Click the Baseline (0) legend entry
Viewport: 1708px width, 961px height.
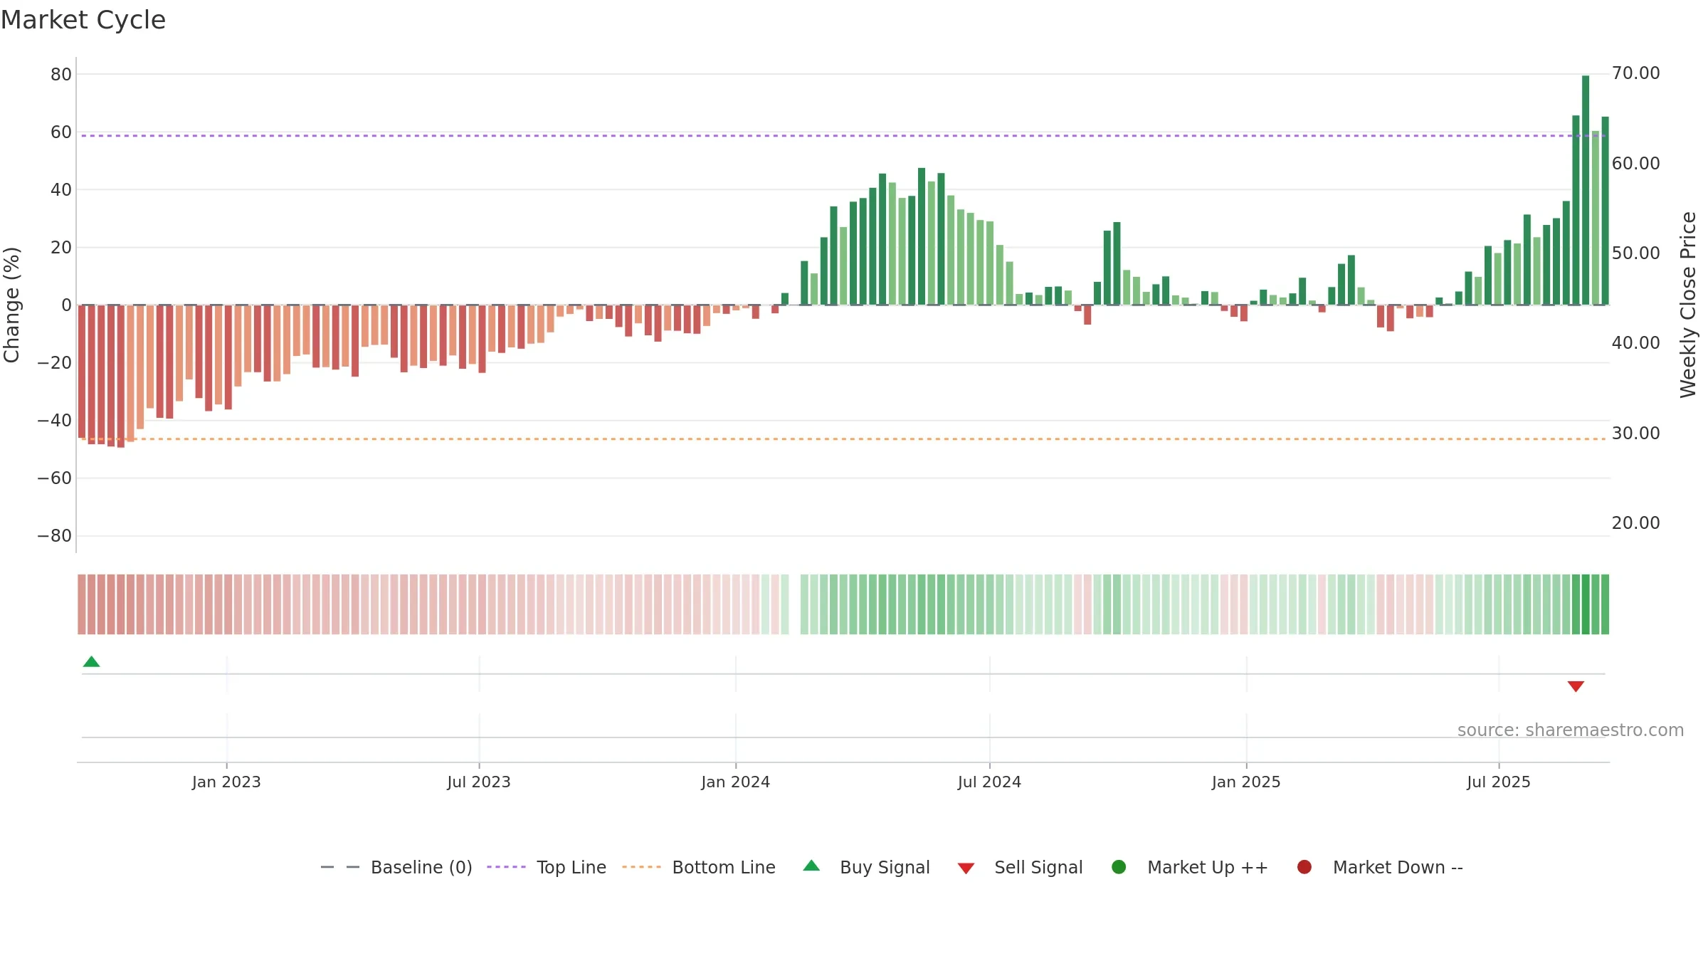click(396, 867)
